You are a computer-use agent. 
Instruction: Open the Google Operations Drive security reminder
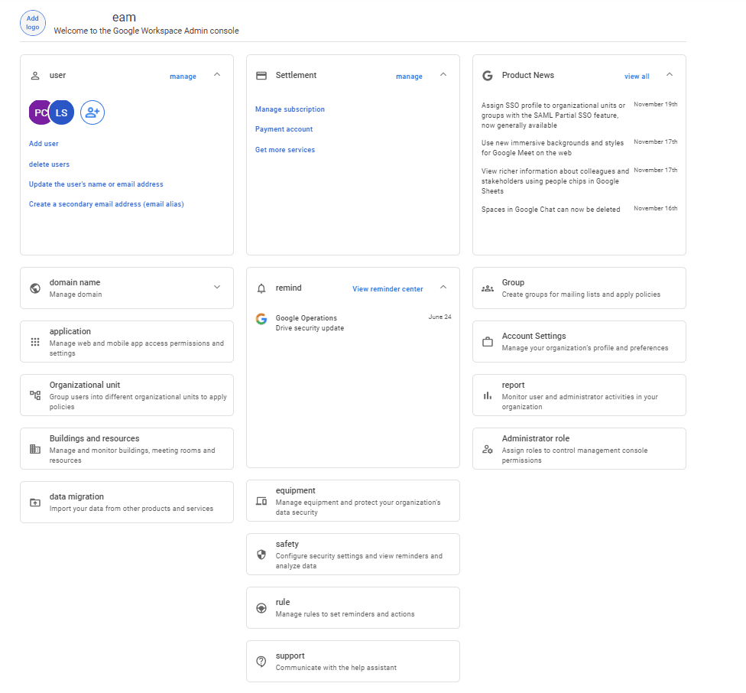(x=310, y=323)
